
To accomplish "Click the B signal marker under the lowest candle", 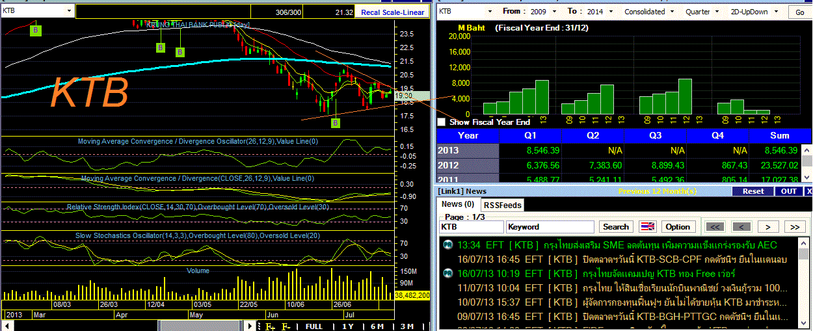I will point(336,123).
